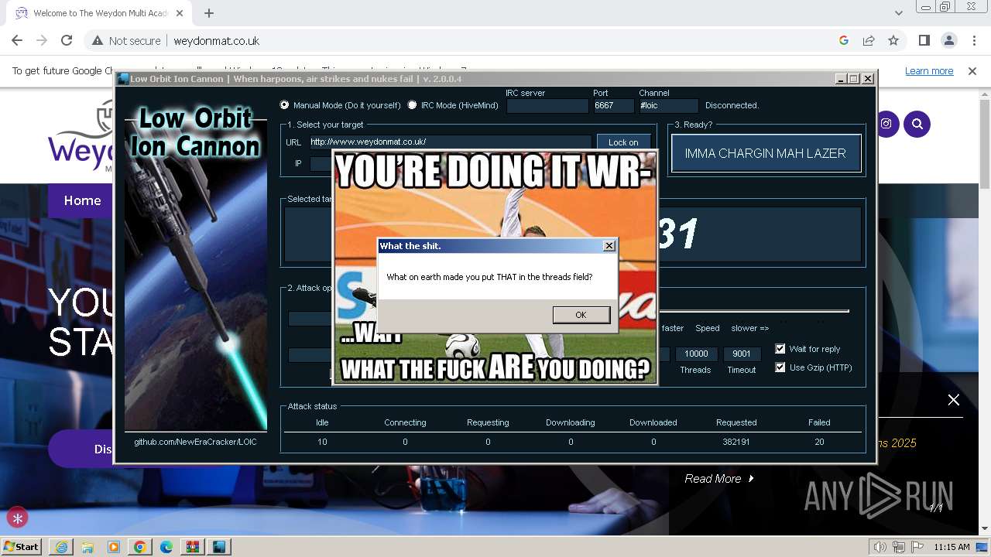Toggle Use Gzip (HTTP) checkbox
Viewport: 991px width, 557px height.
(x=780, y=367)
